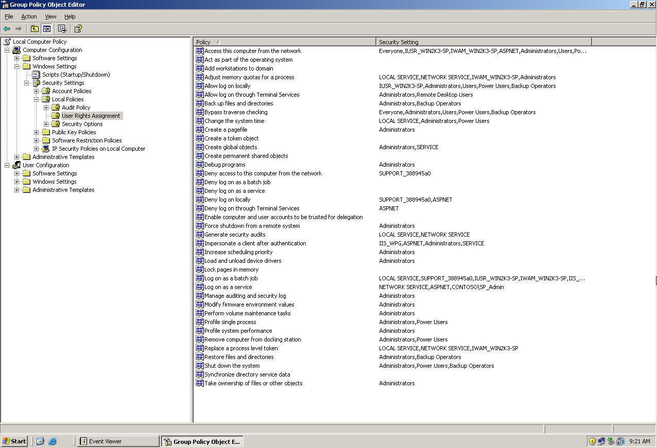Viewport: 657px width, 448px height.
Task: Open the View menu
Action: [x=50, y=16]
